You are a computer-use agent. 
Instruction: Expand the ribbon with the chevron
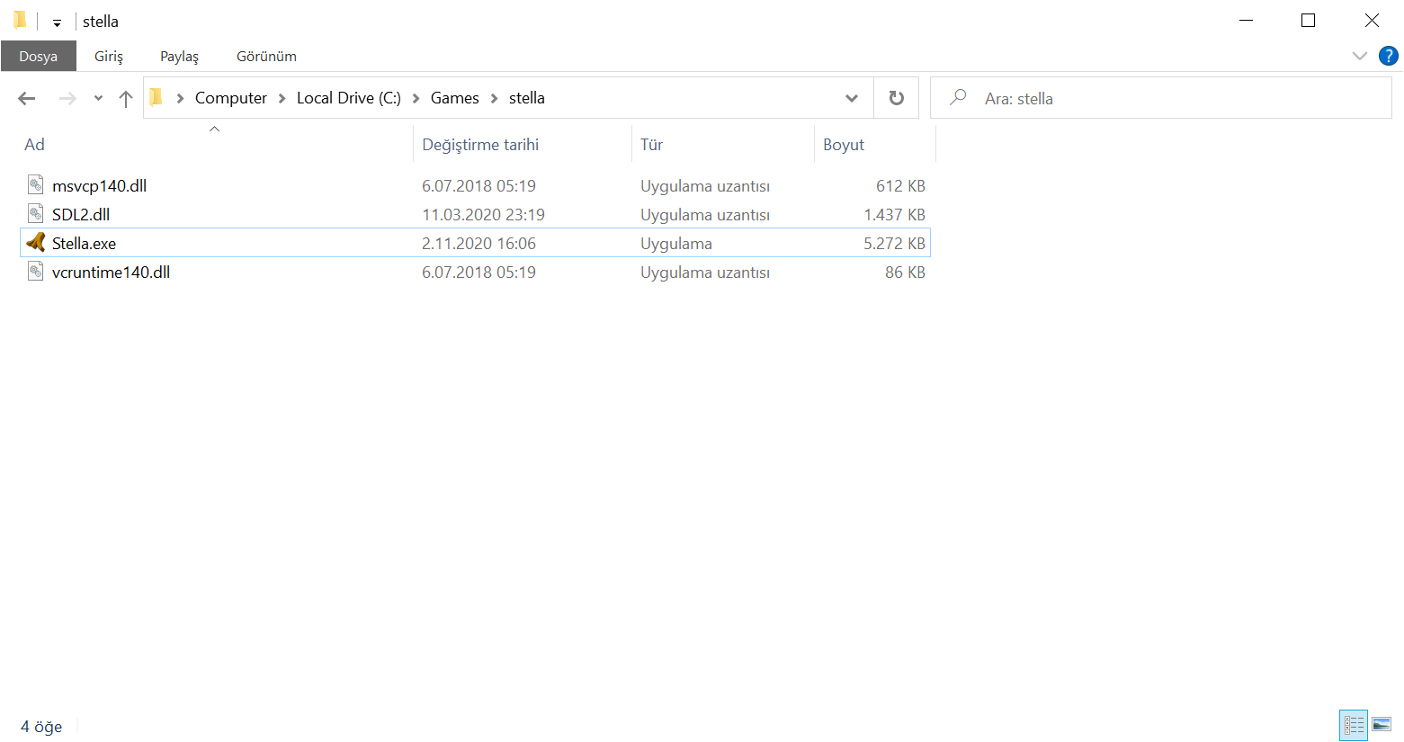pyautogui.click(x=1360, y=56)
